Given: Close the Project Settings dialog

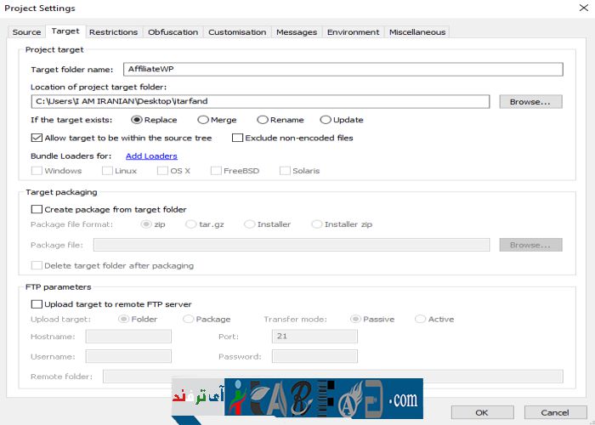Looking at the screenshot, I should pyautogui.click(x=580, y=8).
